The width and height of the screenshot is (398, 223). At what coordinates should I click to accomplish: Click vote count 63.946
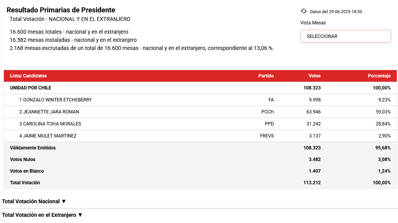(314, 111)
